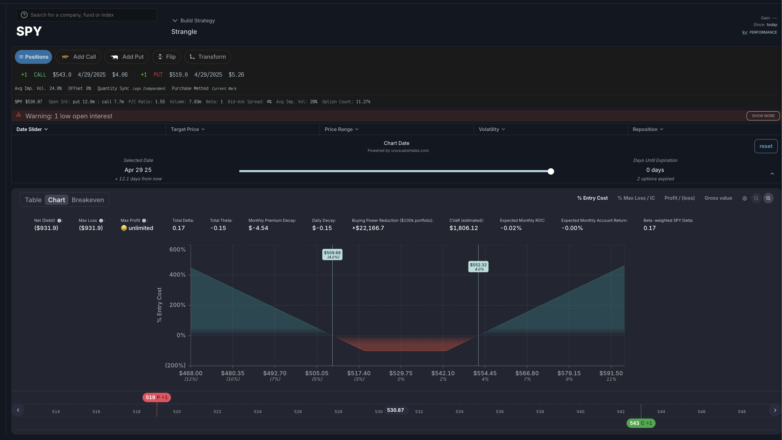Click the +1 quantity of PUT leg
The width and height of the screenshot is (782, 440).
pyautogui.click(x=143, y=75)
